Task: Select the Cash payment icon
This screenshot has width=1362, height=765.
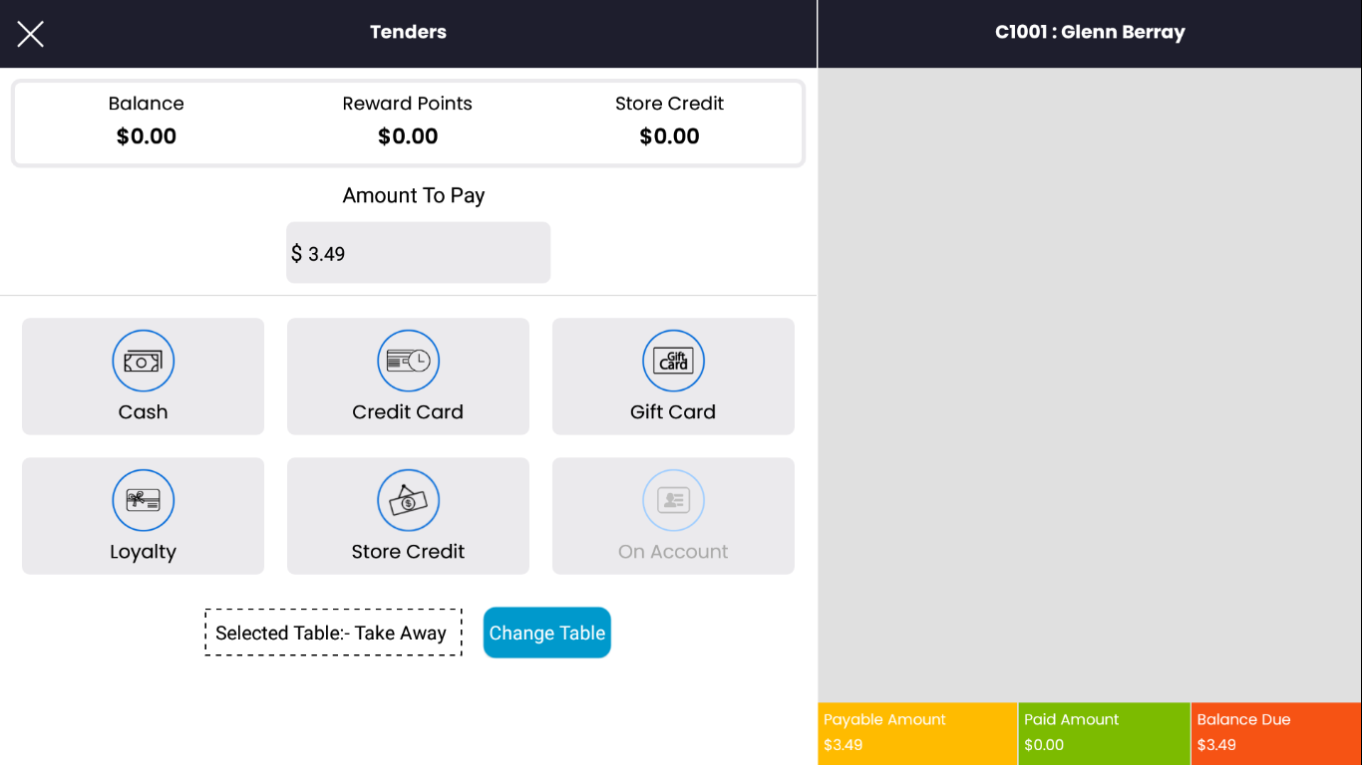Action: click(143, 361)
